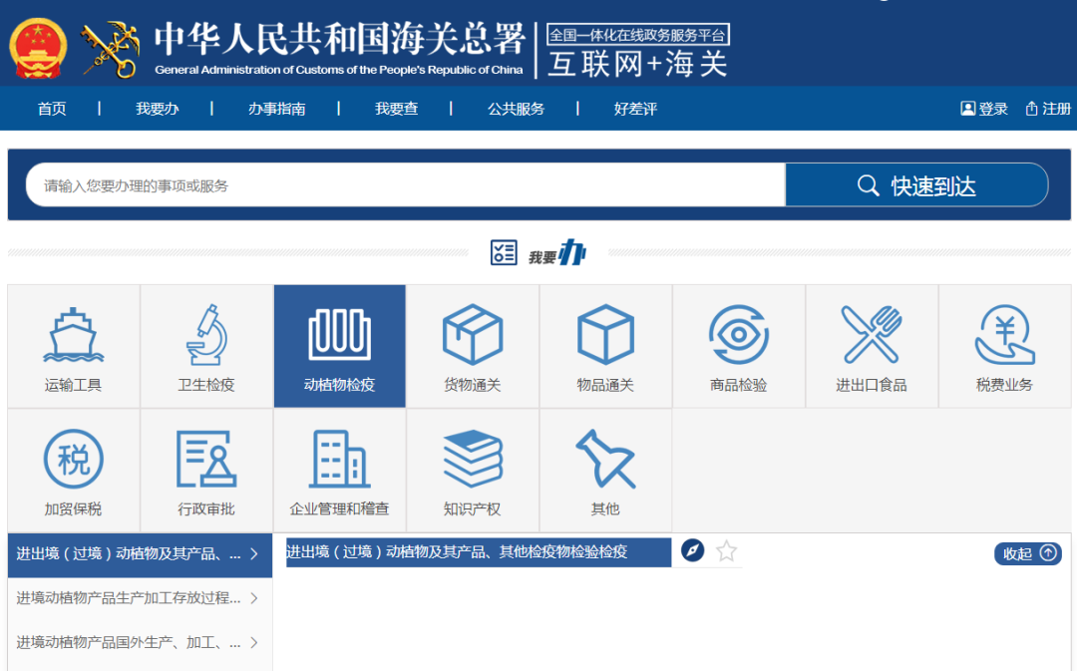Collapse the panel with the 收起 button
Screen dimensions: 1077x671
point(1027,553)
